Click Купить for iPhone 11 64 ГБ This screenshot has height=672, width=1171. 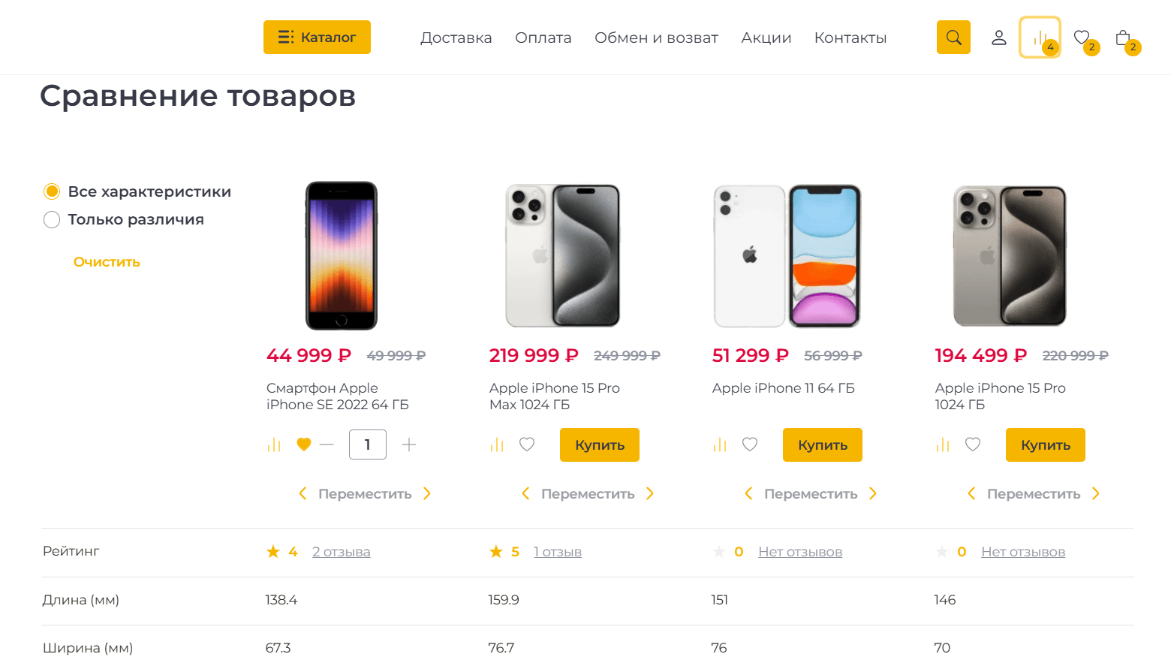(822, 445)
